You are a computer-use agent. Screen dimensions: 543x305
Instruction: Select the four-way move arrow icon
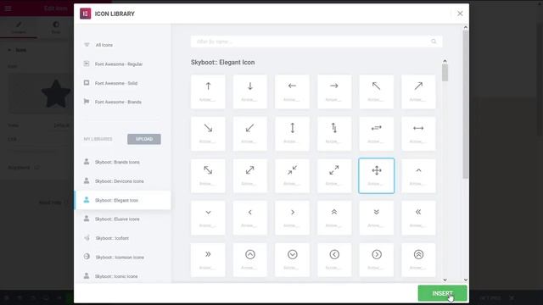[x=377, y=176]
